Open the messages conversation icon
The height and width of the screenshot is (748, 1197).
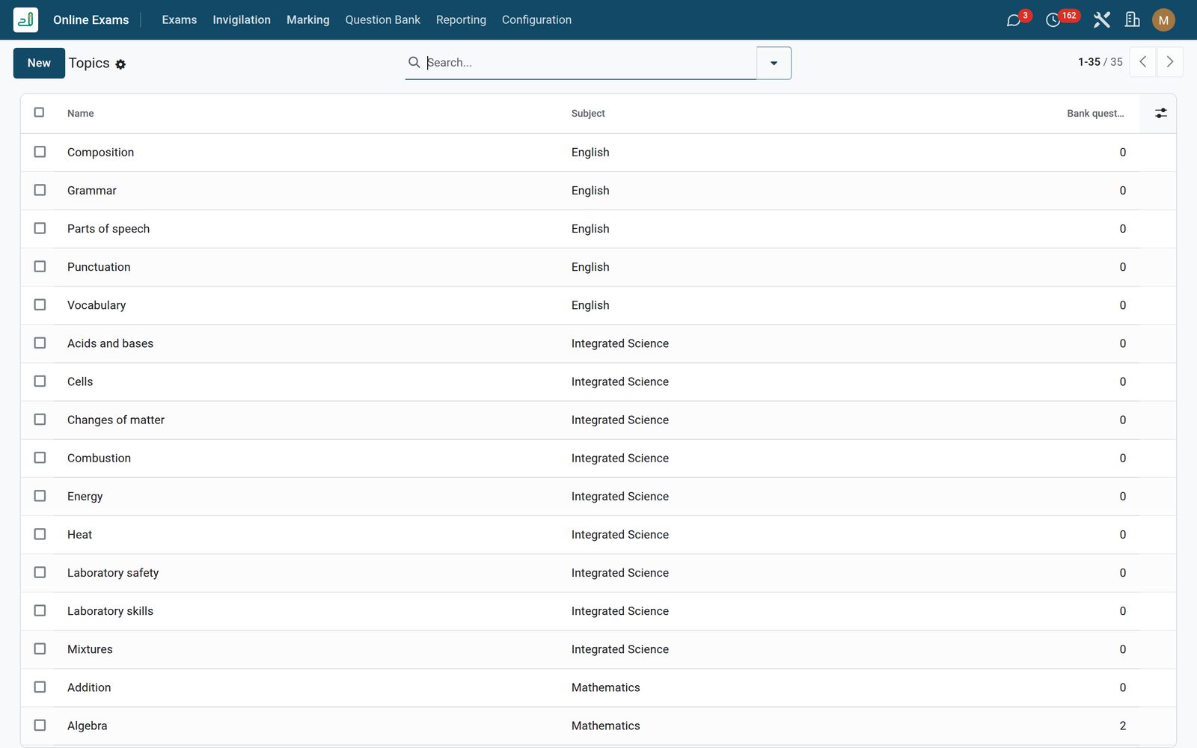tap(1014, 20)
